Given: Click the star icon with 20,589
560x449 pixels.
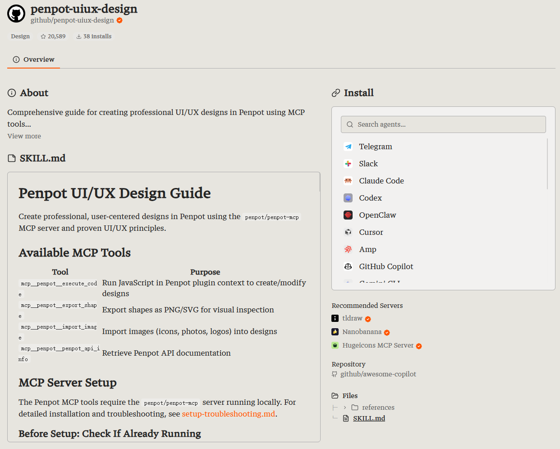Looking at the screenshot, I should [43, 37].
